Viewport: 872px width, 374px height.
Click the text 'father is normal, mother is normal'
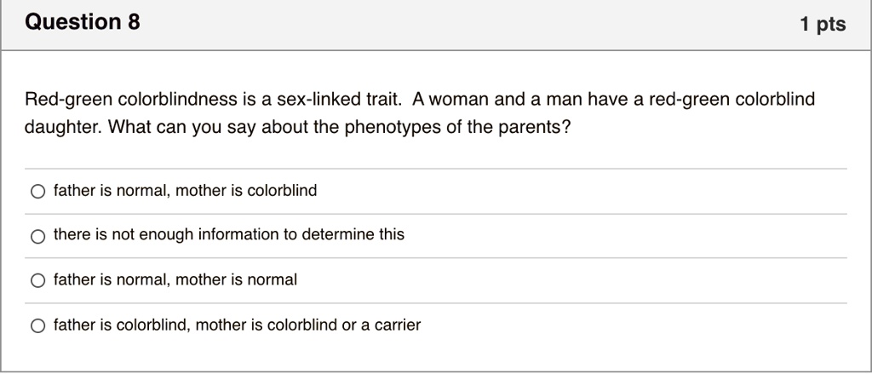pyautogui.click(x=175, y=279)
